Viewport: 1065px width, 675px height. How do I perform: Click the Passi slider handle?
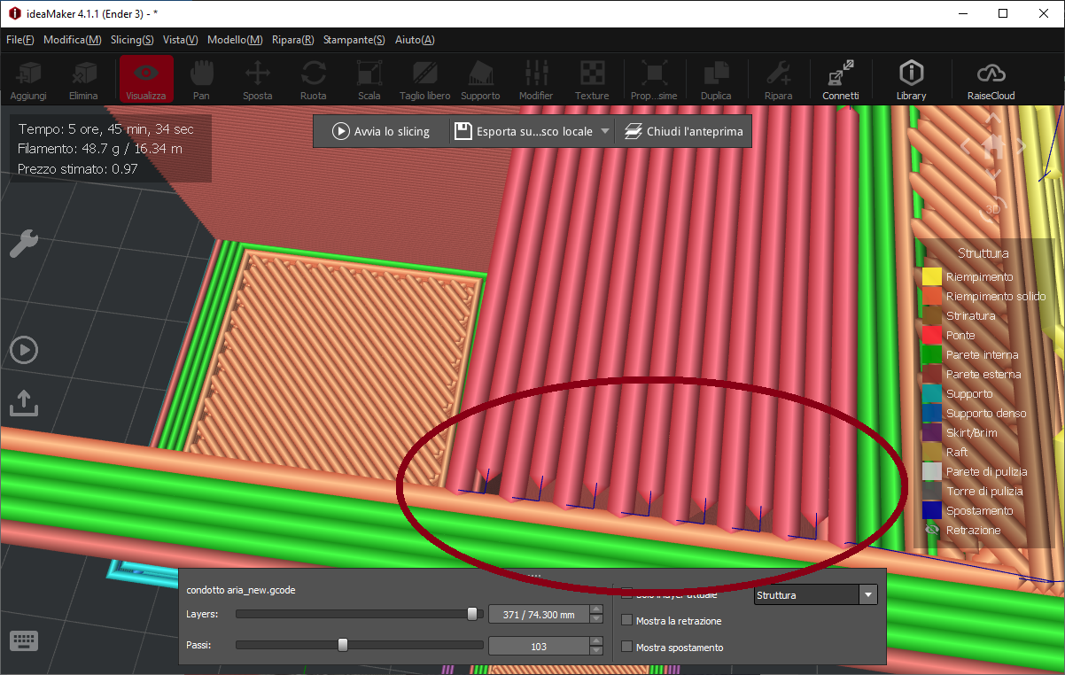[x=343, y=646]
